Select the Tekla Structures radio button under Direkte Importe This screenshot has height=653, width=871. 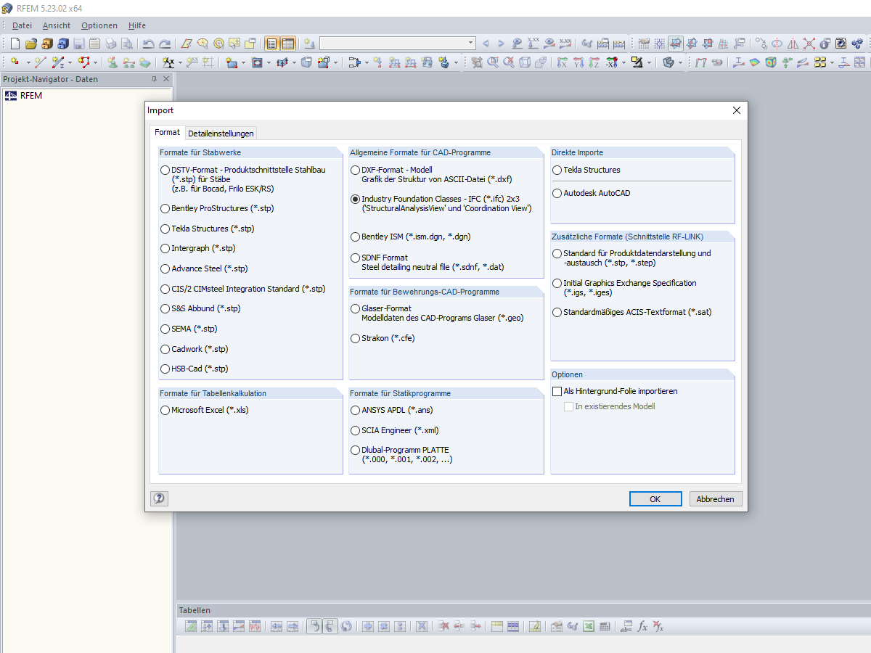click(x=557, y=170)
